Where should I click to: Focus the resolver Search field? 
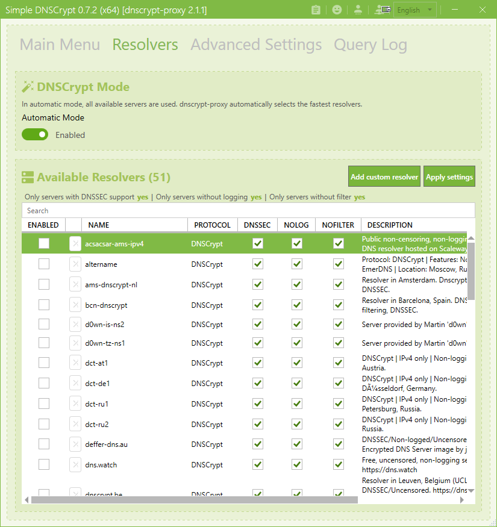248,210
